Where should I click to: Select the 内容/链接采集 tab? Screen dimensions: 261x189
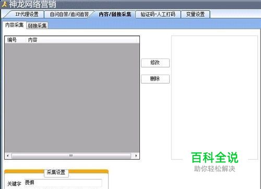pos(115,14)
